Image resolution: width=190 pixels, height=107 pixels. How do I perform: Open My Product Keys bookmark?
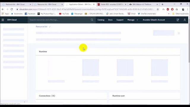(47, 14)
